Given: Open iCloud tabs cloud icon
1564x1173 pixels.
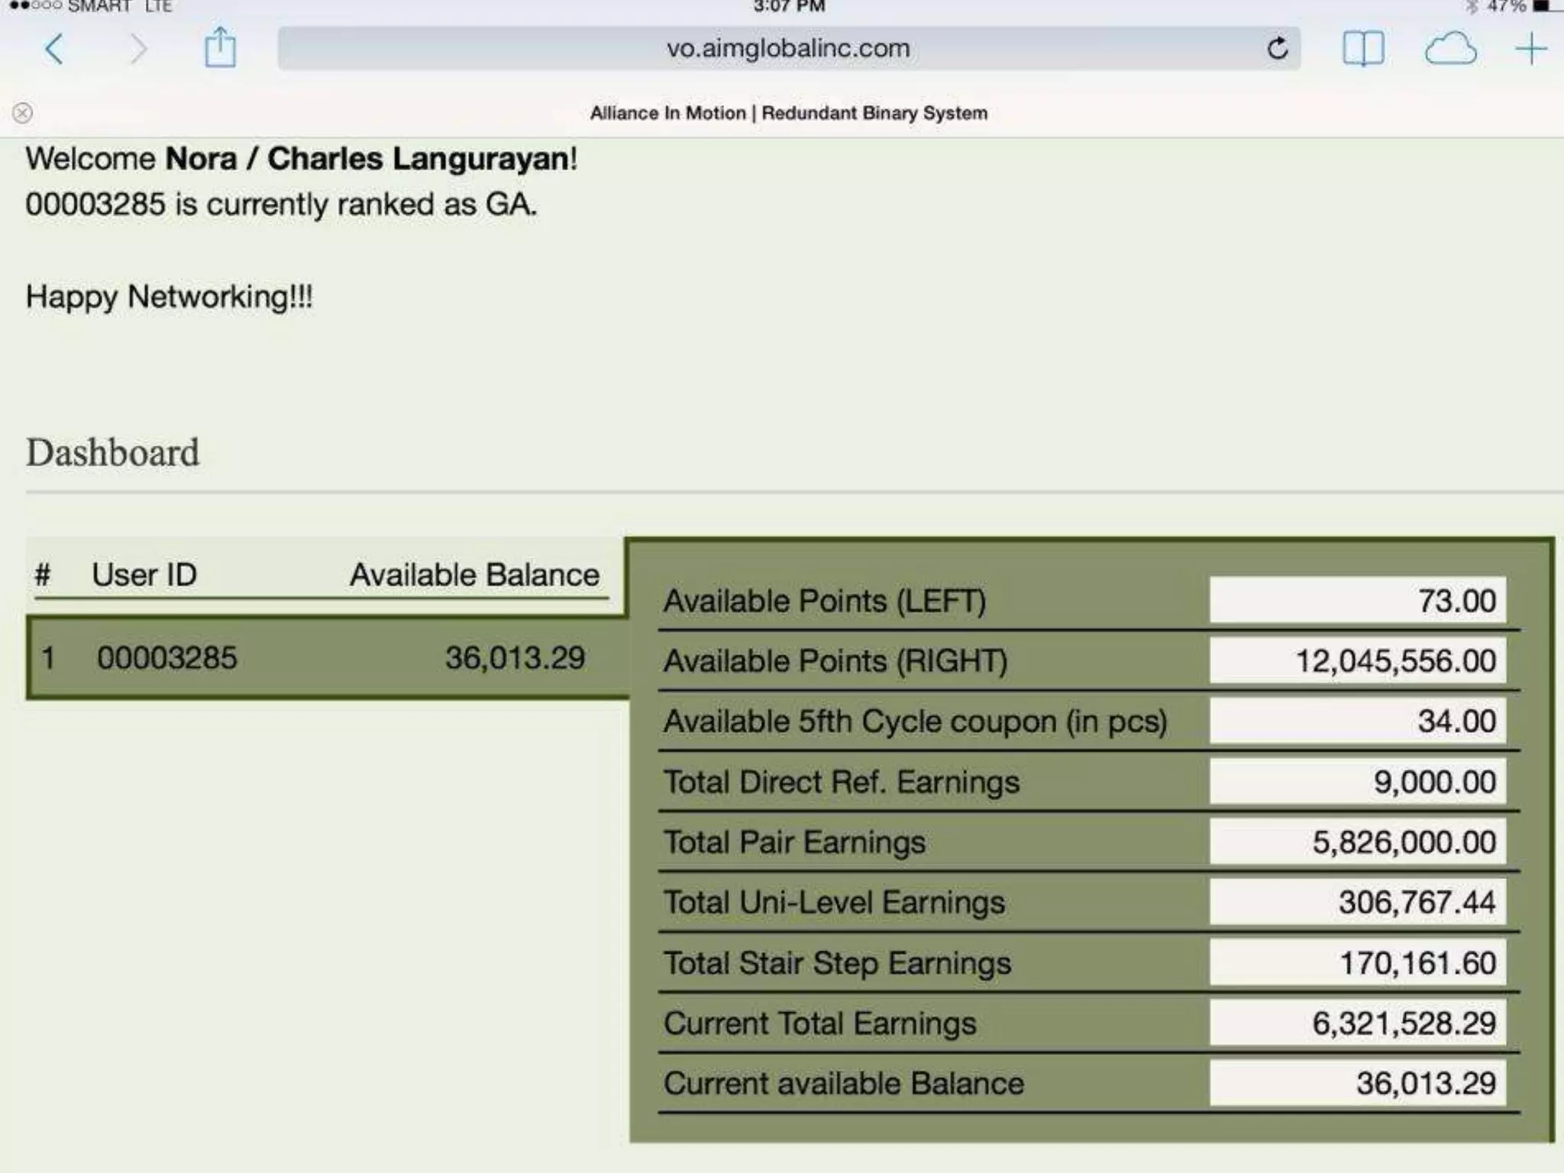Looking at the screenshot, I should (1450, 50).
